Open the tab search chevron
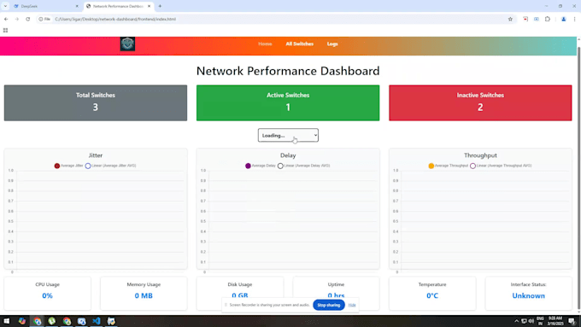 point(5,6)
